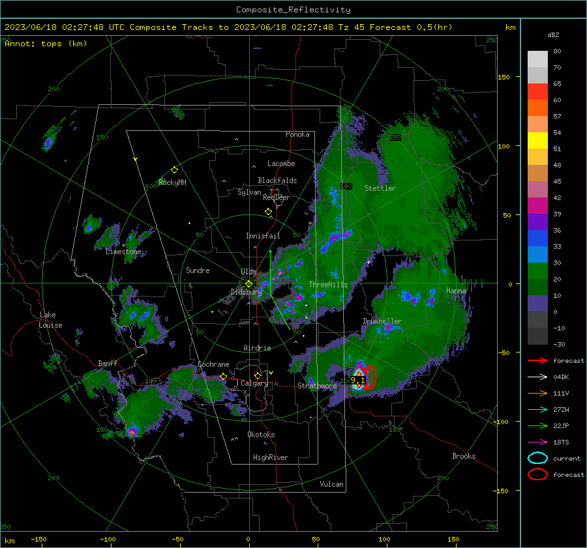Click the Drumheller city label

point(382,321)
